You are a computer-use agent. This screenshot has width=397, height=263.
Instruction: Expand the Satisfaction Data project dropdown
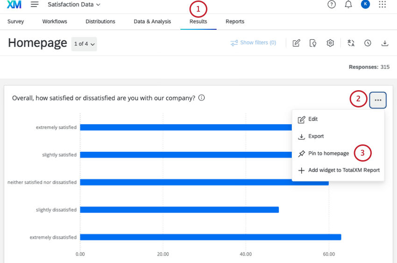point(74,5)
